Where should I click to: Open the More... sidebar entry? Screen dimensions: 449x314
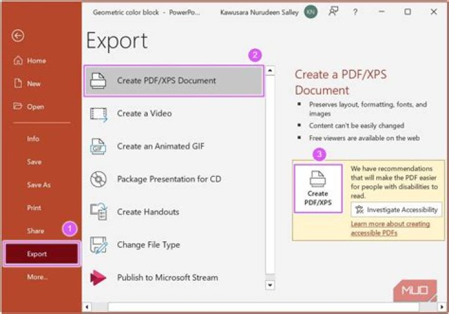click(37, 277)
